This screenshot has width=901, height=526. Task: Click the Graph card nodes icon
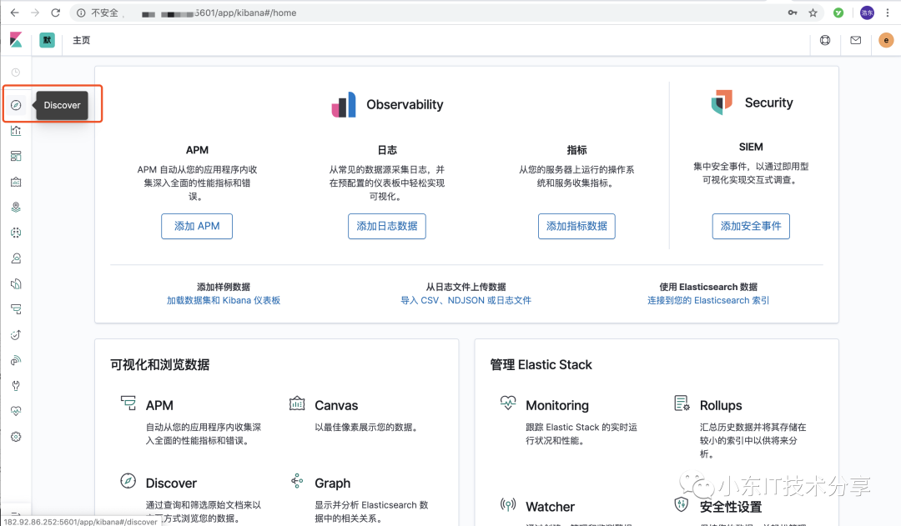coord(296,481)
